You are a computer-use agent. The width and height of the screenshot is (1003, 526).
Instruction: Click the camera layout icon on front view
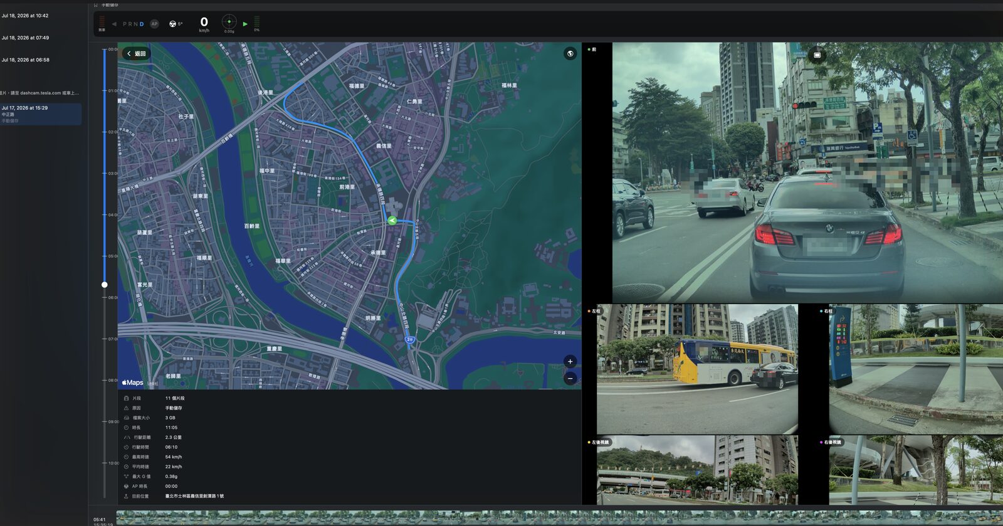[x=817, y=55]
